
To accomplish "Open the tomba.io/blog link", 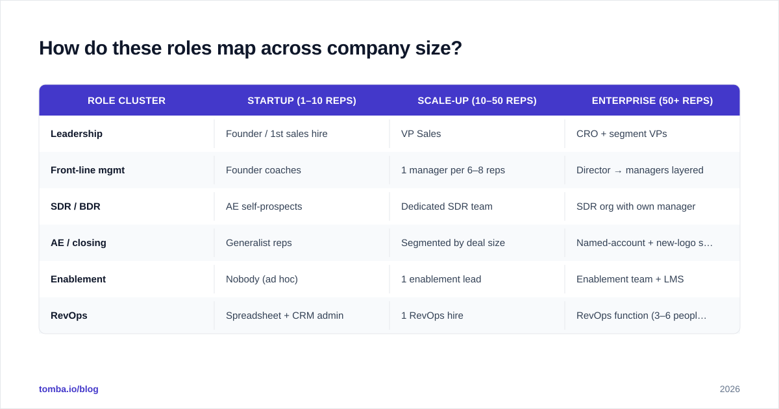I will click(69, 389).
